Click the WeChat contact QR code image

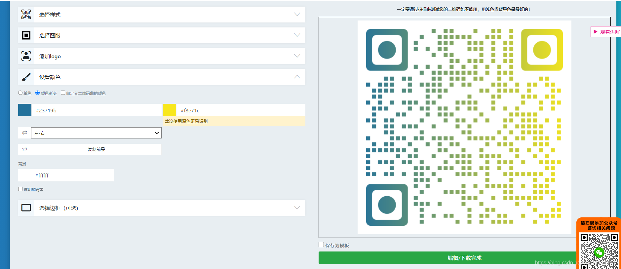[599, 251]
